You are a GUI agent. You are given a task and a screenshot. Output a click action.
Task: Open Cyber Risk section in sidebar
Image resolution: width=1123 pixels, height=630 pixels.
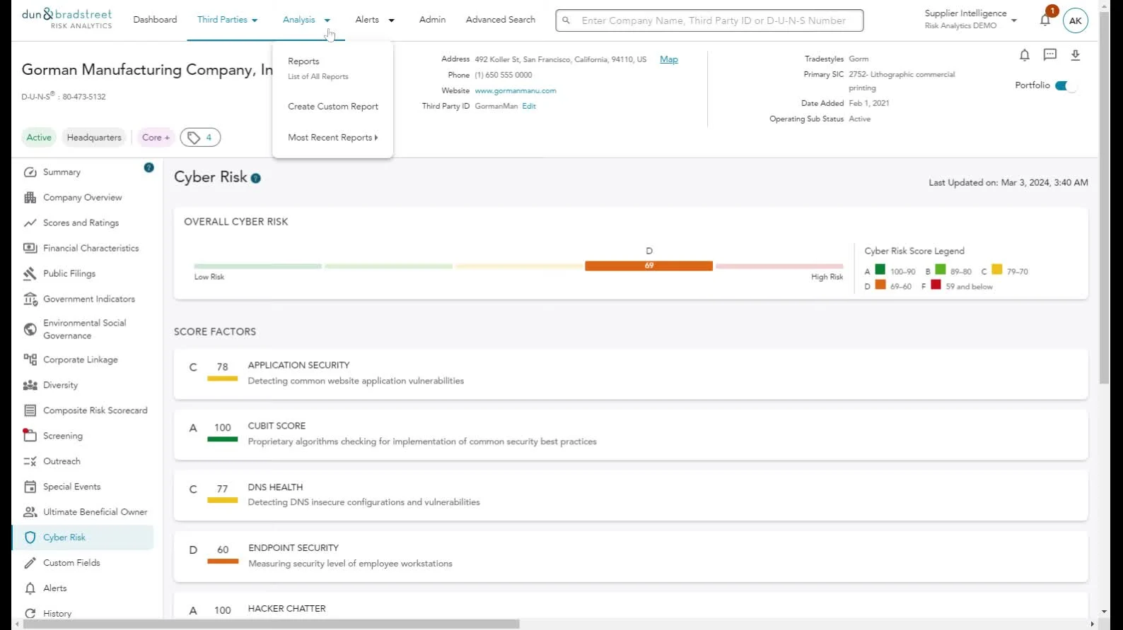(83, 538)
